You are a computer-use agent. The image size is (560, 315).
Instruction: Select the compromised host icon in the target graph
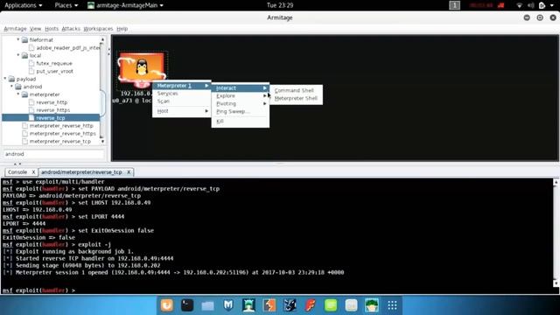(142, 70)
